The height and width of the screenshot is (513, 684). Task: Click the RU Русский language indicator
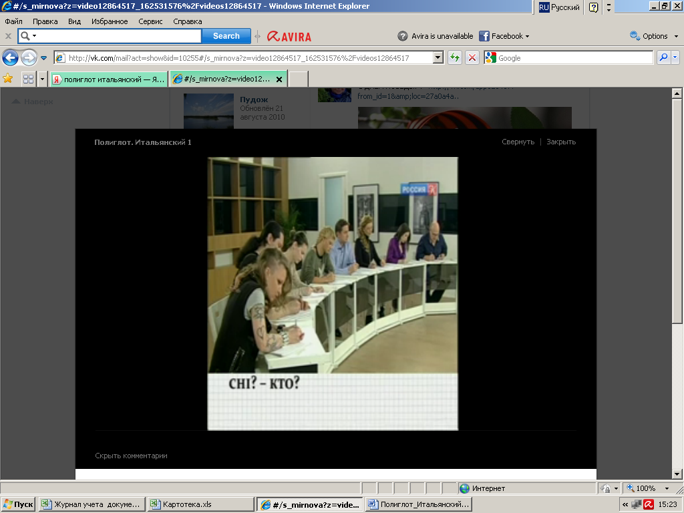tap(559, 7)
